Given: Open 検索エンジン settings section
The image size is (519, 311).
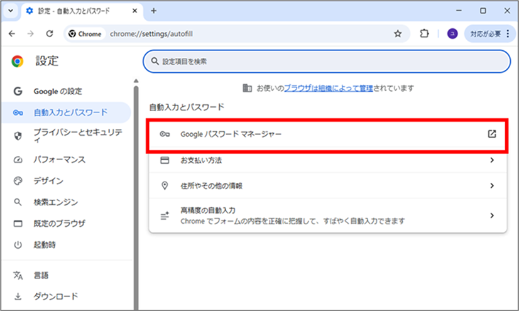Looking at the screenshot, I should pyautogui.click(x=55, y=202).
